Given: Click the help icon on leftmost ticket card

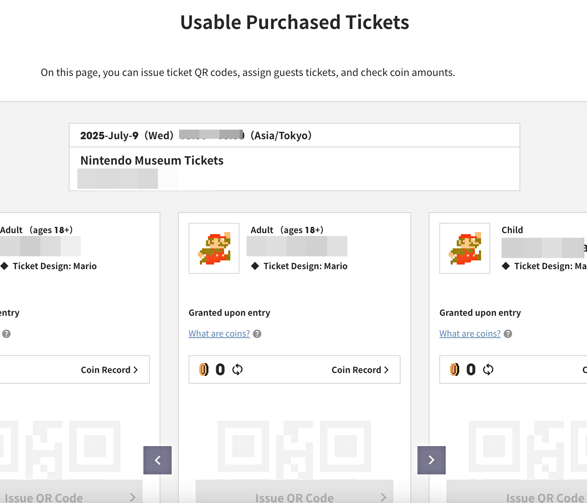Looking at the screenshot, I should [6, 334].
